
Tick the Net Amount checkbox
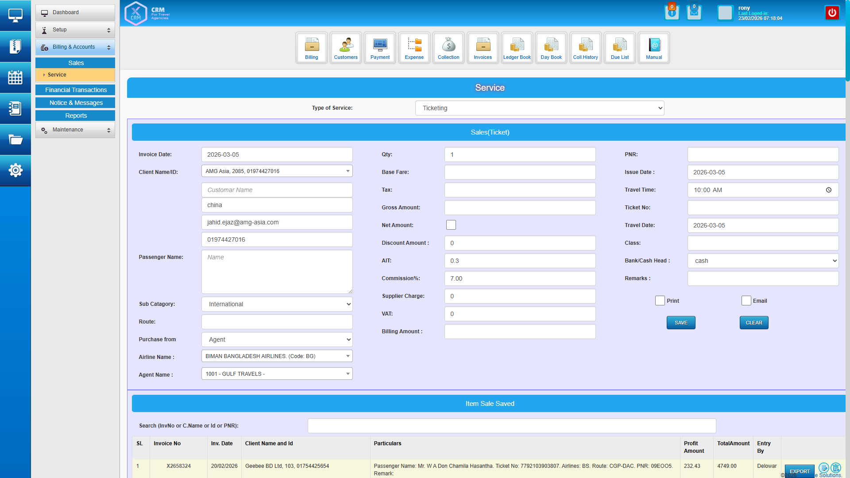click(451, 225)
